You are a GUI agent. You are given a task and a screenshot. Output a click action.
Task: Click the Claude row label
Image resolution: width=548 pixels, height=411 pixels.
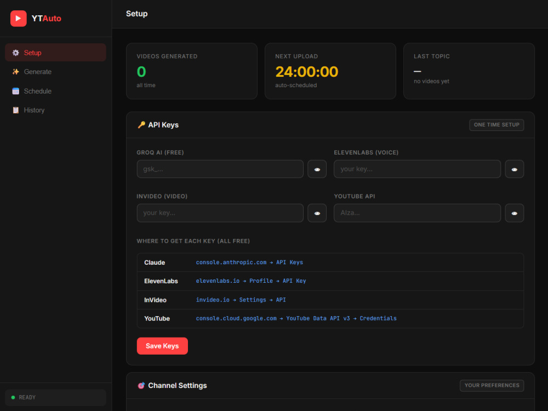coord(155,262)
